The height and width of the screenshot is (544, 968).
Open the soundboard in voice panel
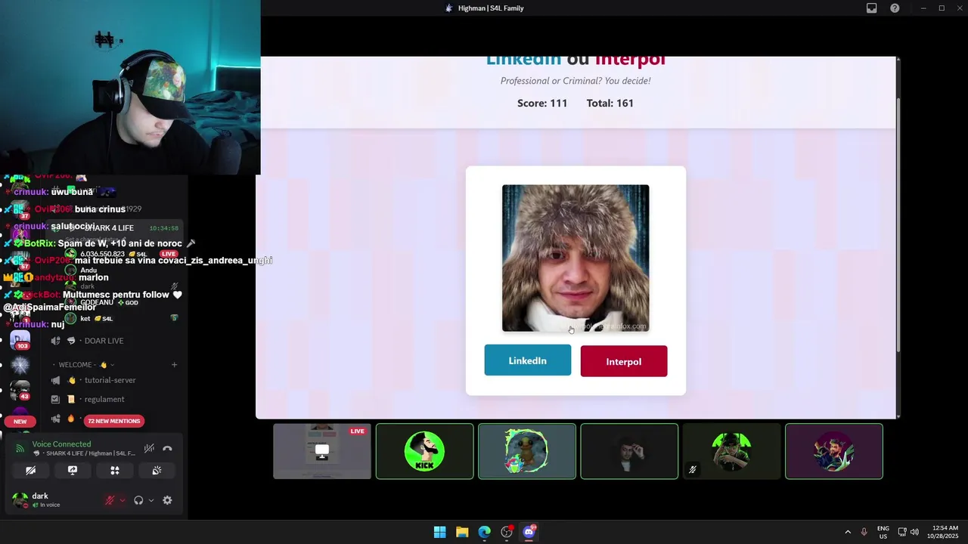tap(157, 470)
